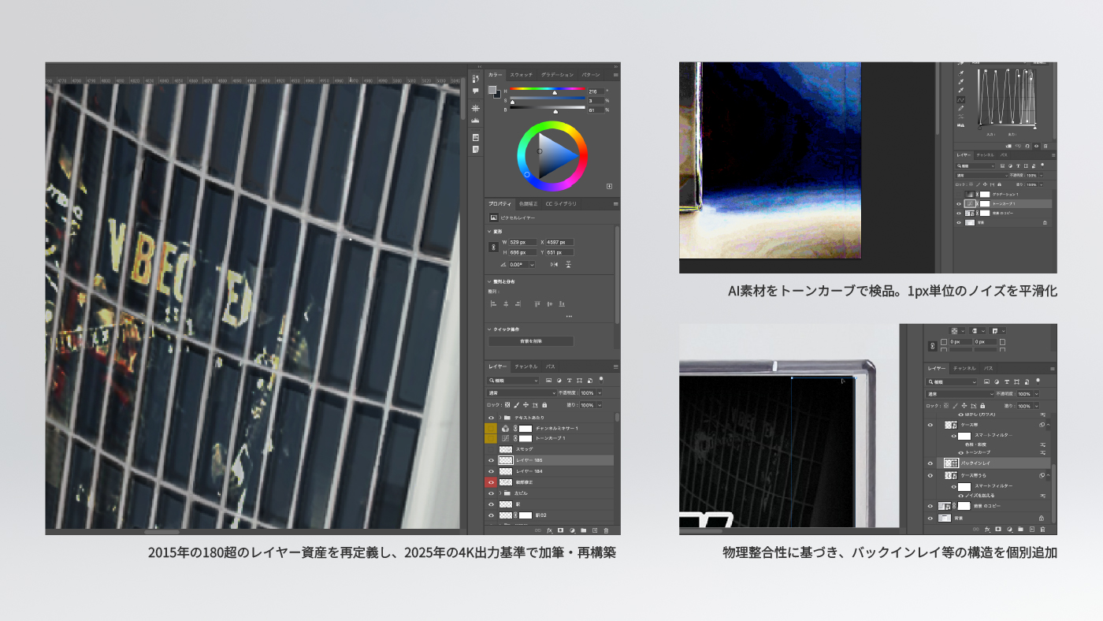Click the 背景を削除 quick action button
Screen dimensions: 1103x621
[531, 341]
